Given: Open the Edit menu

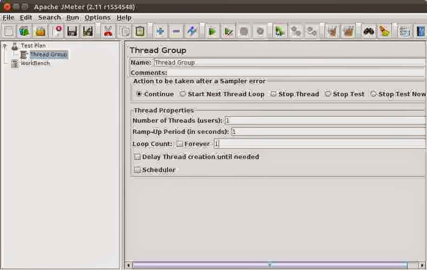Looking at the screenshot, I should pos(26,17).
